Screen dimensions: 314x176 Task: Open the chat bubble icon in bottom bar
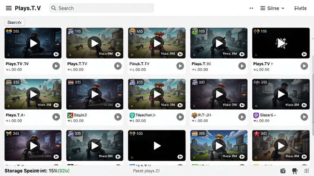[x=295, y=171]
